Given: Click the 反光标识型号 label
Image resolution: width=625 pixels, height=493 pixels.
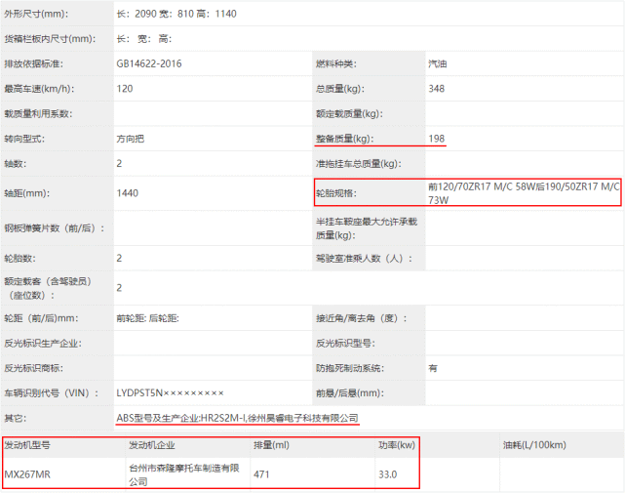Looking at the screenshot, I should (x=345, y=344).
